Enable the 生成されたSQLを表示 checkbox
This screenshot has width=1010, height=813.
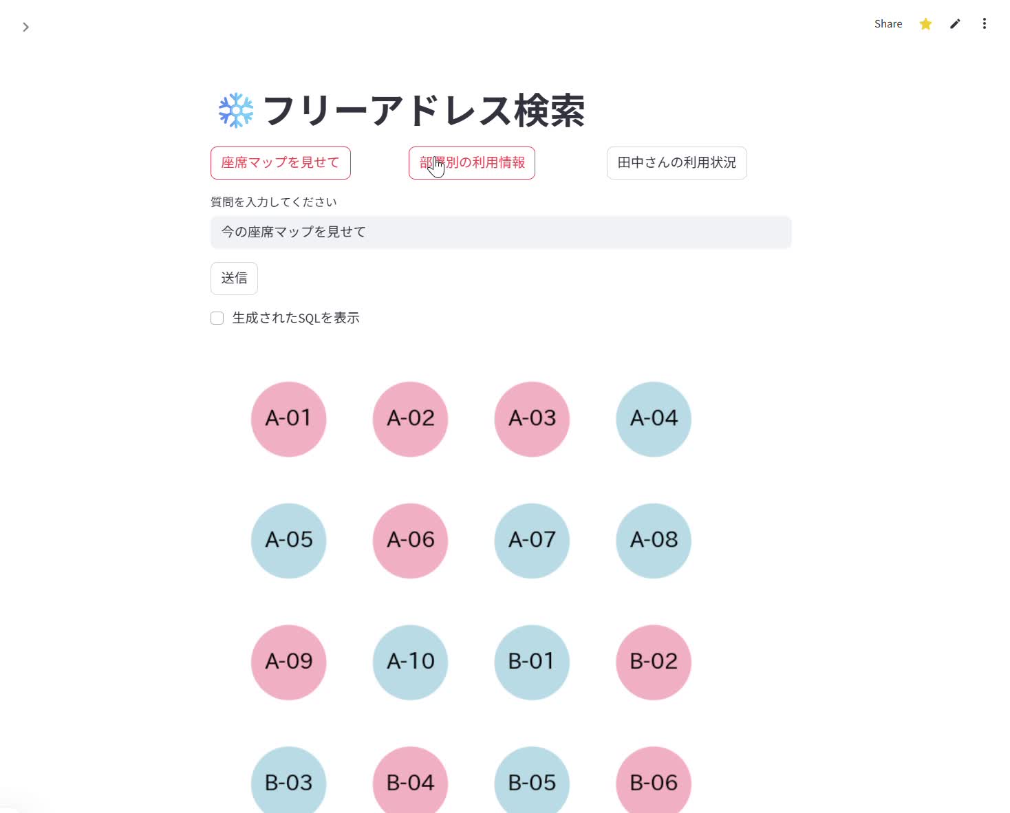tap(217, 318)
